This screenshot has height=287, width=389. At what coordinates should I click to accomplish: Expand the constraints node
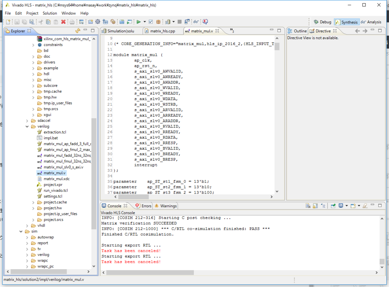(33, 45)
